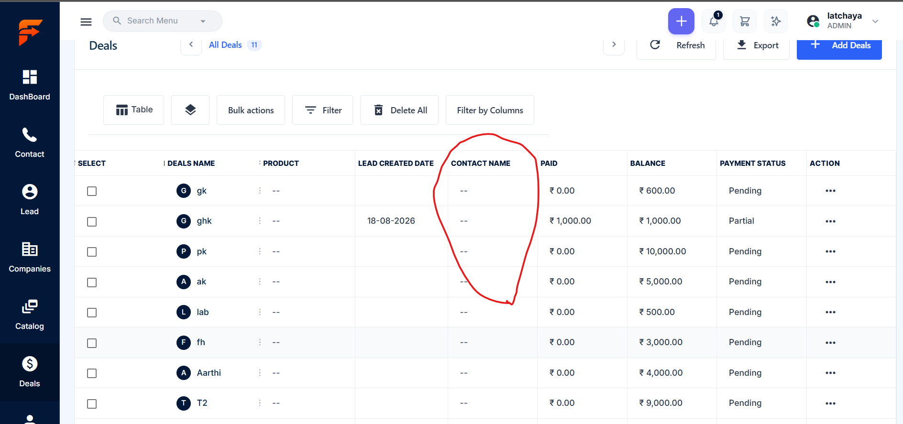The width and height of the screenshot is (903, 424).
Task: Click the L avatar of the lab deal
Action: [x=184, y=312]
